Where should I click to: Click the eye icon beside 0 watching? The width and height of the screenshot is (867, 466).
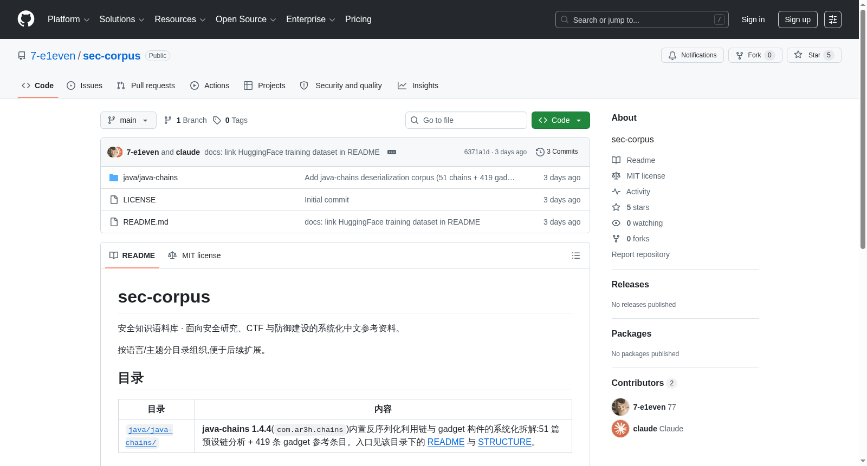[x=616, y=223]
